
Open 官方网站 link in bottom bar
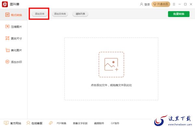[x=16, y=123]
